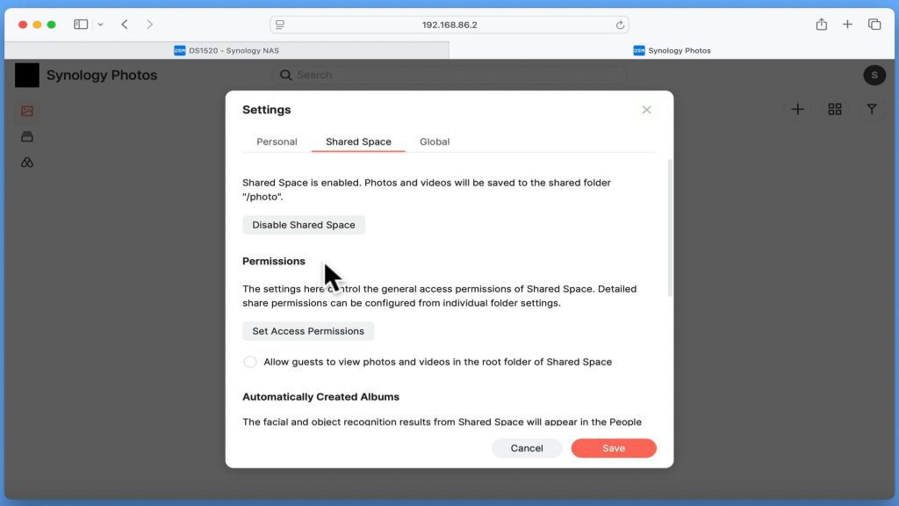Image resolution: width=899 pixels, height=506 pixels.
Task: Click the Settings dialog title
Action: pyautogui.click(x=267, y=110)
